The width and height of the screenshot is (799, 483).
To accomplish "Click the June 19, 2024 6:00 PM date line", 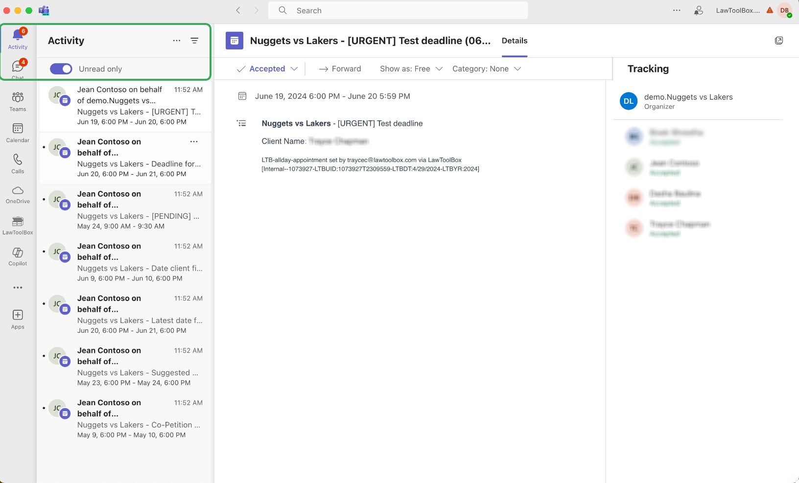I will click(x=332, y=96).
